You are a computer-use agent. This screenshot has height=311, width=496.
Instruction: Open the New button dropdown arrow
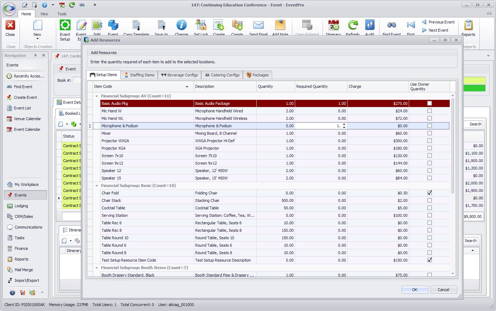(x=37, y=39)
